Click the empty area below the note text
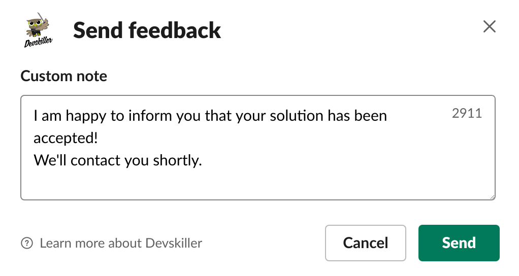 click(254, 184)
